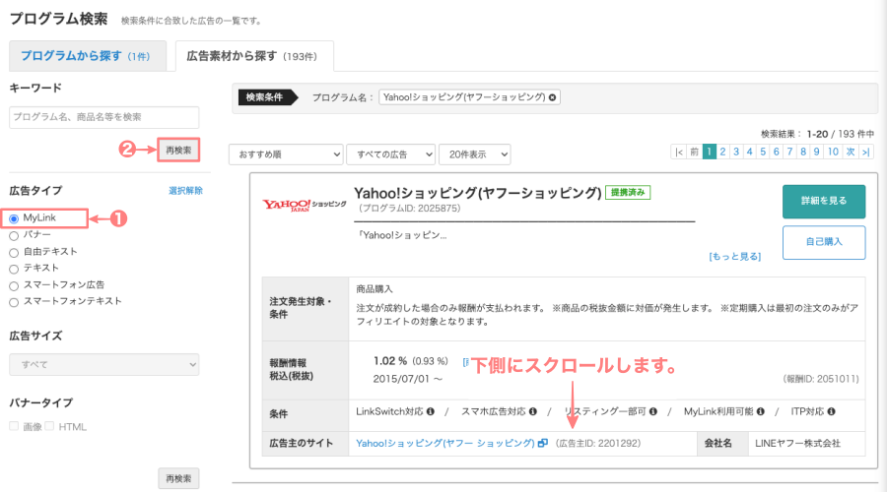Remove the Yahoo!ショッピング program name filter
887x492 pixels.
point(552,97)
